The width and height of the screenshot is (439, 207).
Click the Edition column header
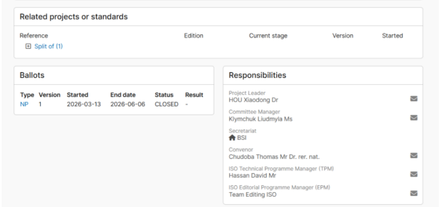tap(194, 36)
